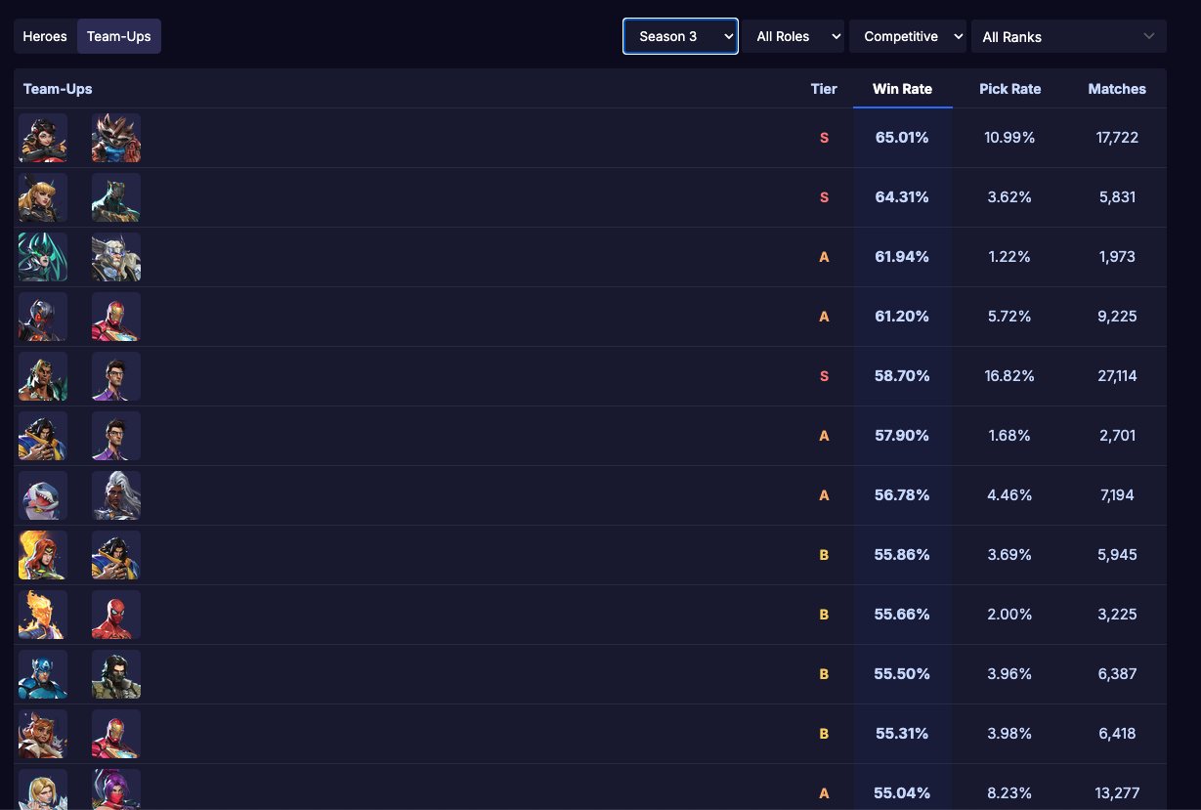Viewport: 1201px width, 810px height.
Task: Switch to the Team-Ups tab
Action: 119,36
